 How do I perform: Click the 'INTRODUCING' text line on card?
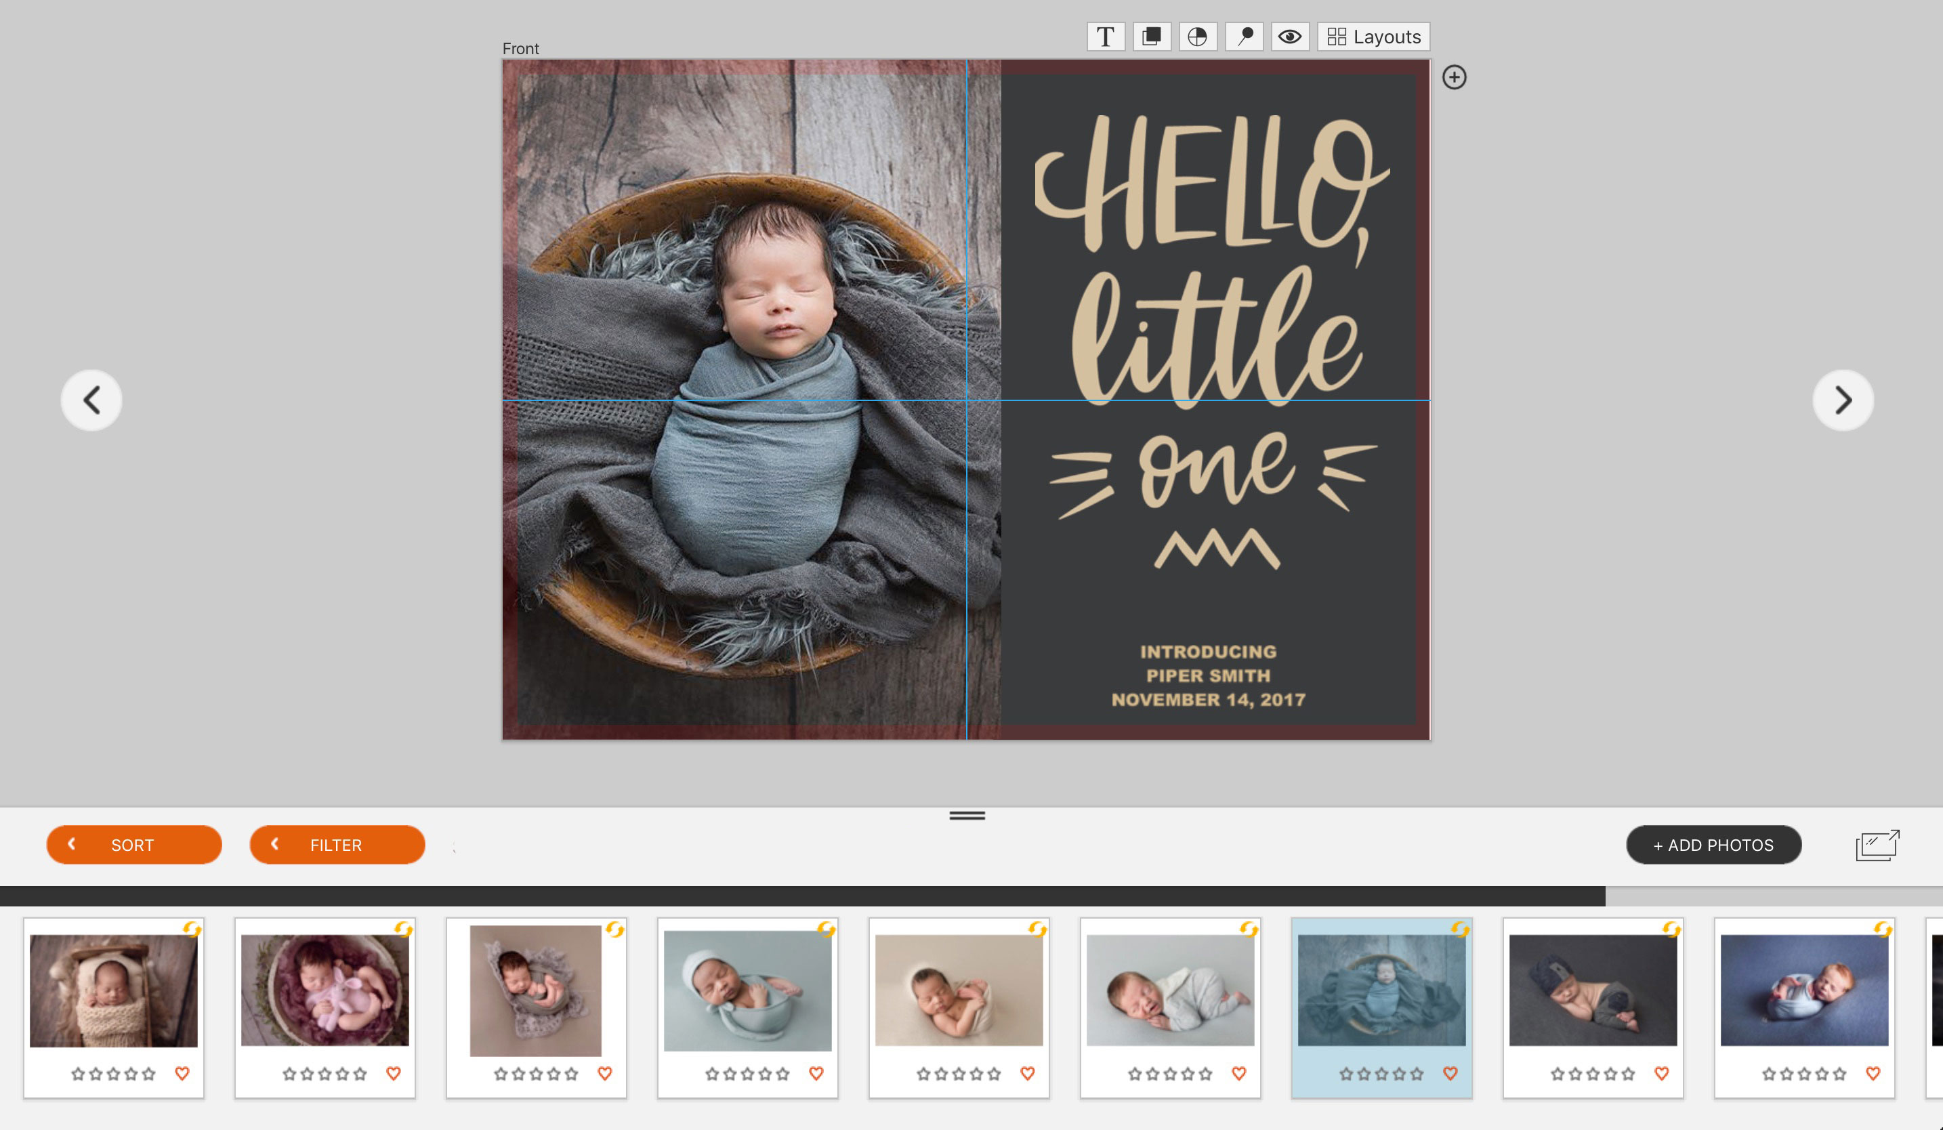1208,651
